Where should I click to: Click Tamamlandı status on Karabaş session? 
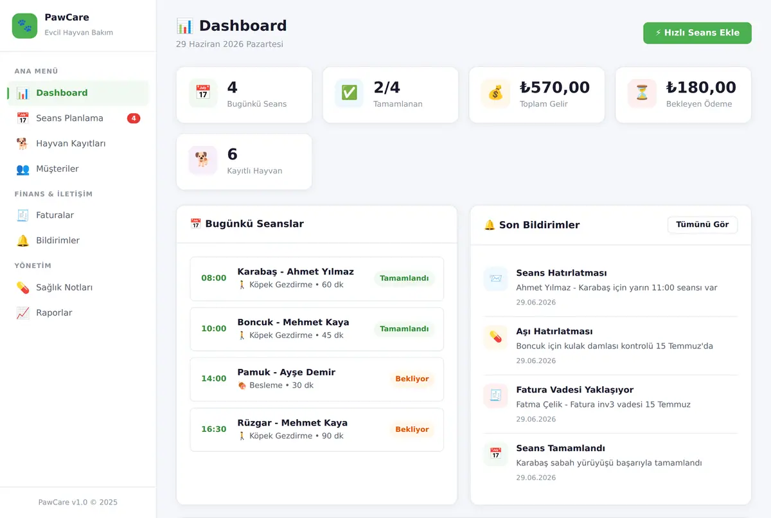pos(404,279)
